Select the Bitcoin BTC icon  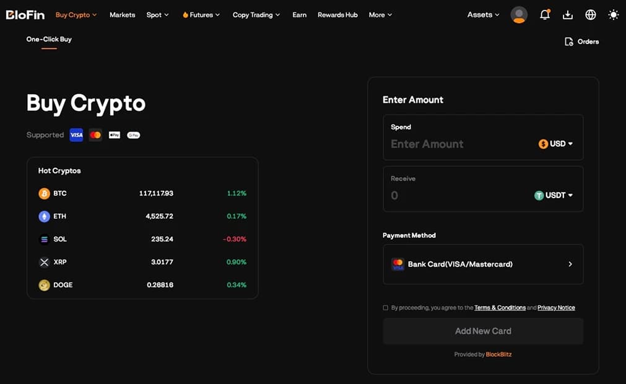[x=44, y=194]
